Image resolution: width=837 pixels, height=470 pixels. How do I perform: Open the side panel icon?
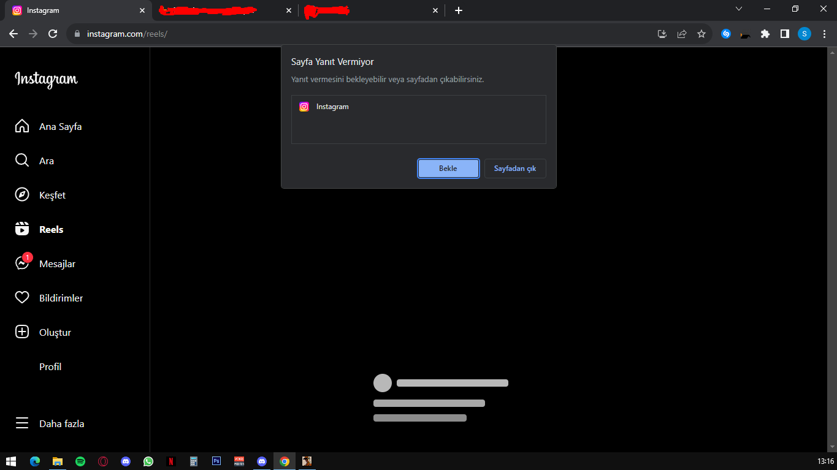(x=785, y=34)
